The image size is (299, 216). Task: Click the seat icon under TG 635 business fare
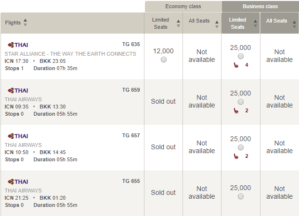pos(236,65)
